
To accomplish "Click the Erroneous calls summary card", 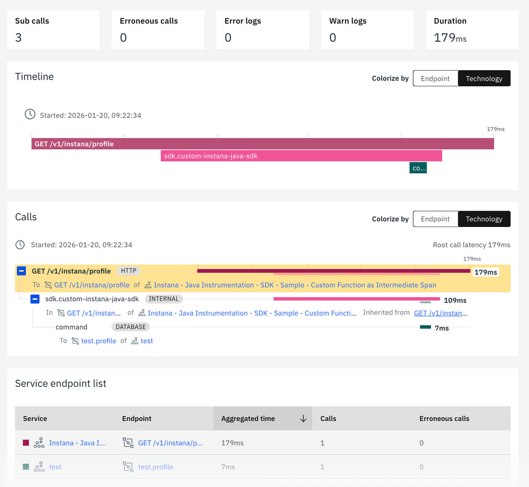I will (x=158, y=30).
